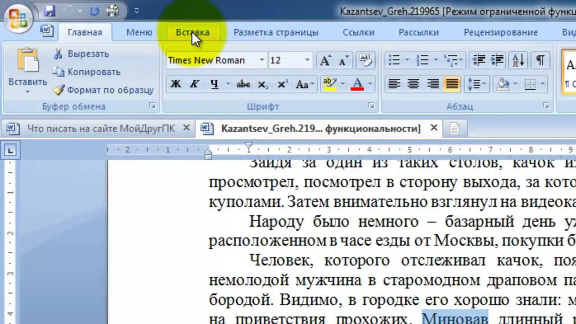Click Вырезать to cut selection

pos(81,54)
